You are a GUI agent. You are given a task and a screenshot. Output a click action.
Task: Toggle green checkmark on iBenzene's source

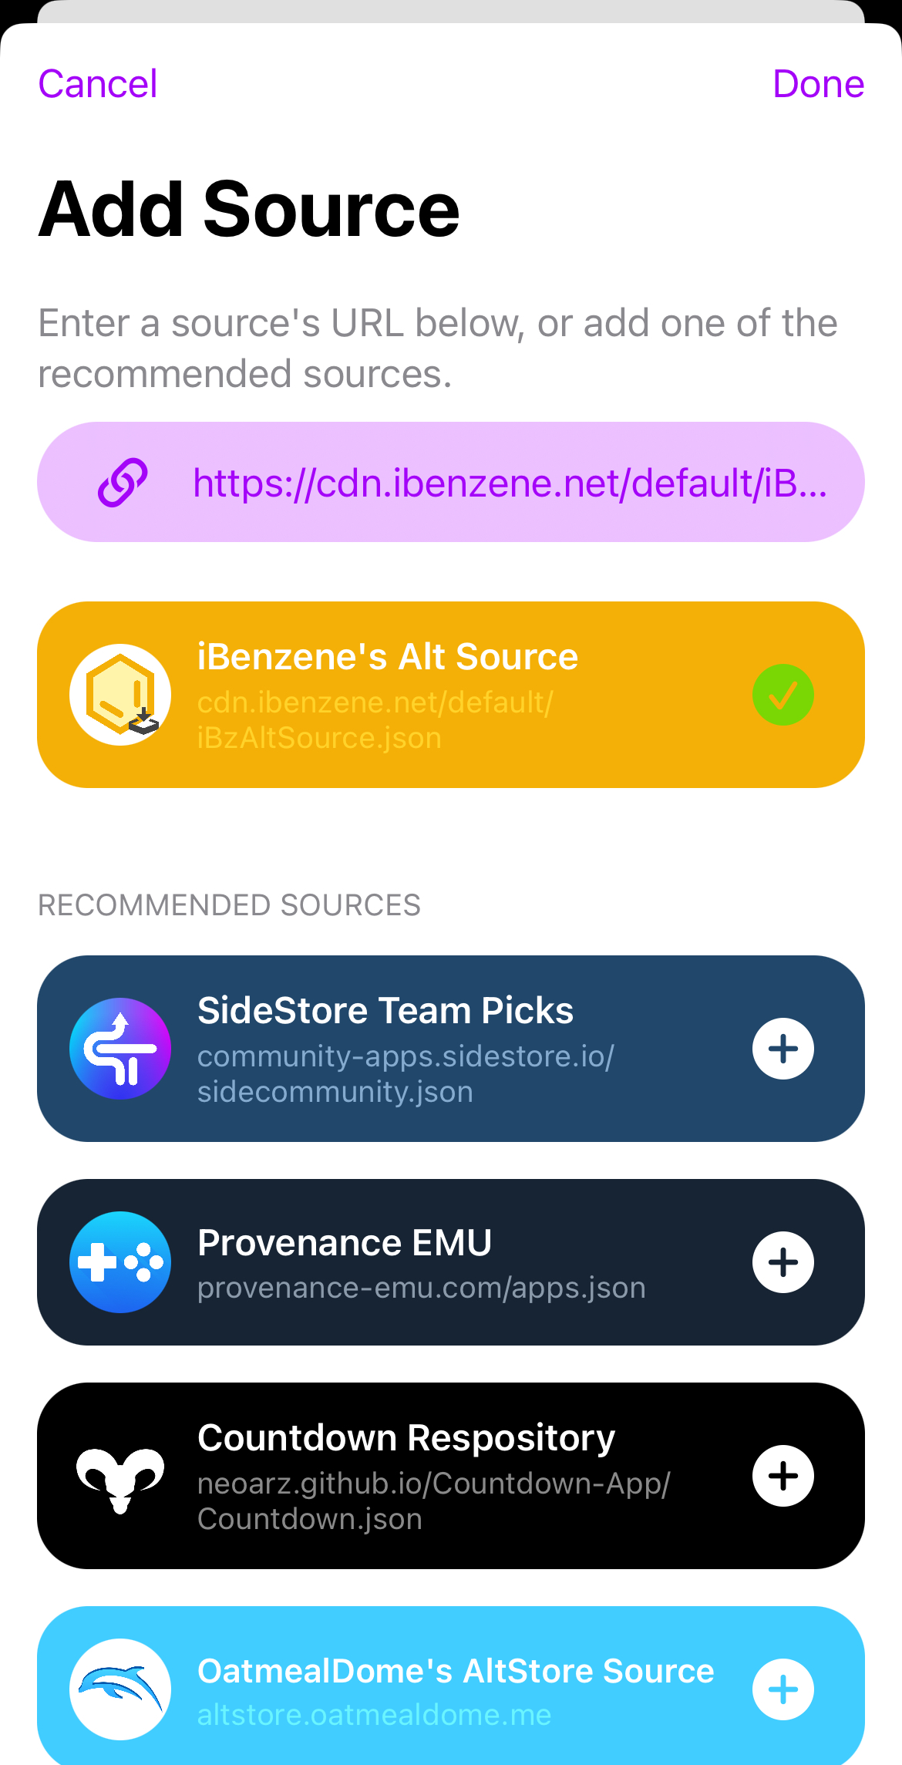pos(783,695)
